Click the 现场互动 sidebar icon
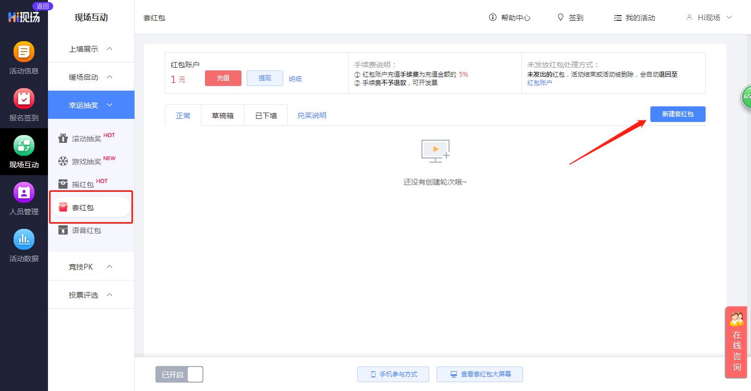Image resolution: width=751 pixels, height=391 pixels. pyautogui.click(x=24, y=151)
